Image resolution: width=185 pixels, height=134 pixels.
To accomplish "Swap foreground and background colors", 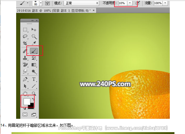I will coord(33,99).
